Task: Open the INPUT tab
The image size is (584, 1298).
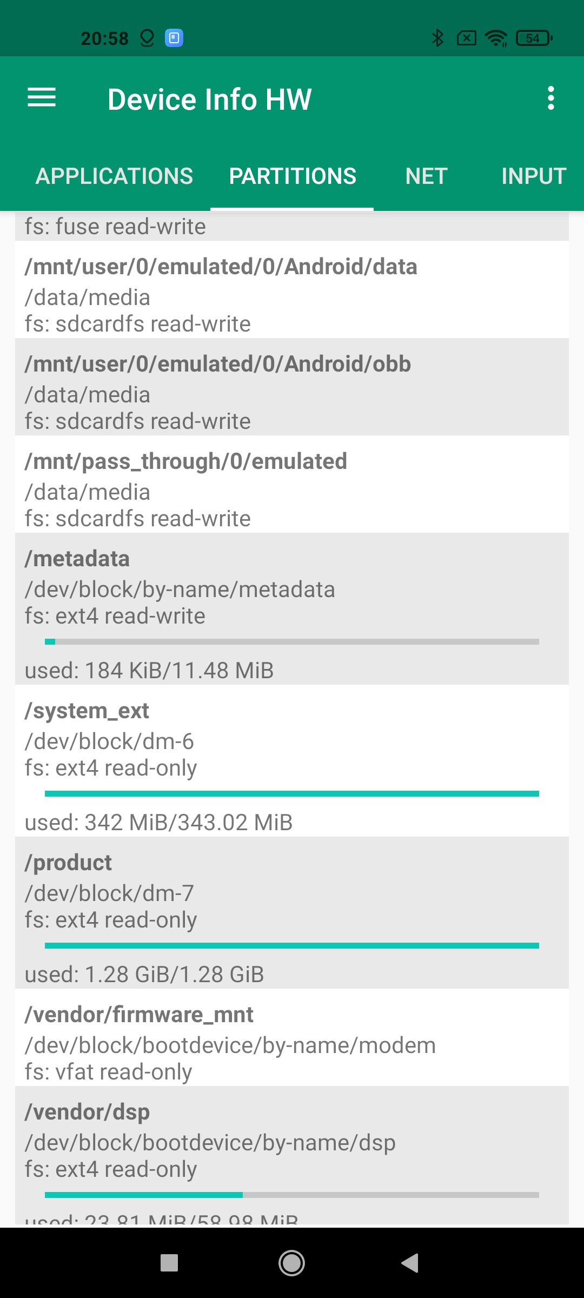Action: pos(533,176)
